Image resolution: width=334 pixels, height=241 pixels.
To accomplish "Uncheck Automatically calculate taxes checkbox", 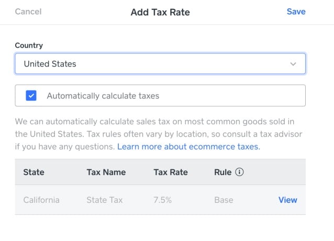I will 31,95.
